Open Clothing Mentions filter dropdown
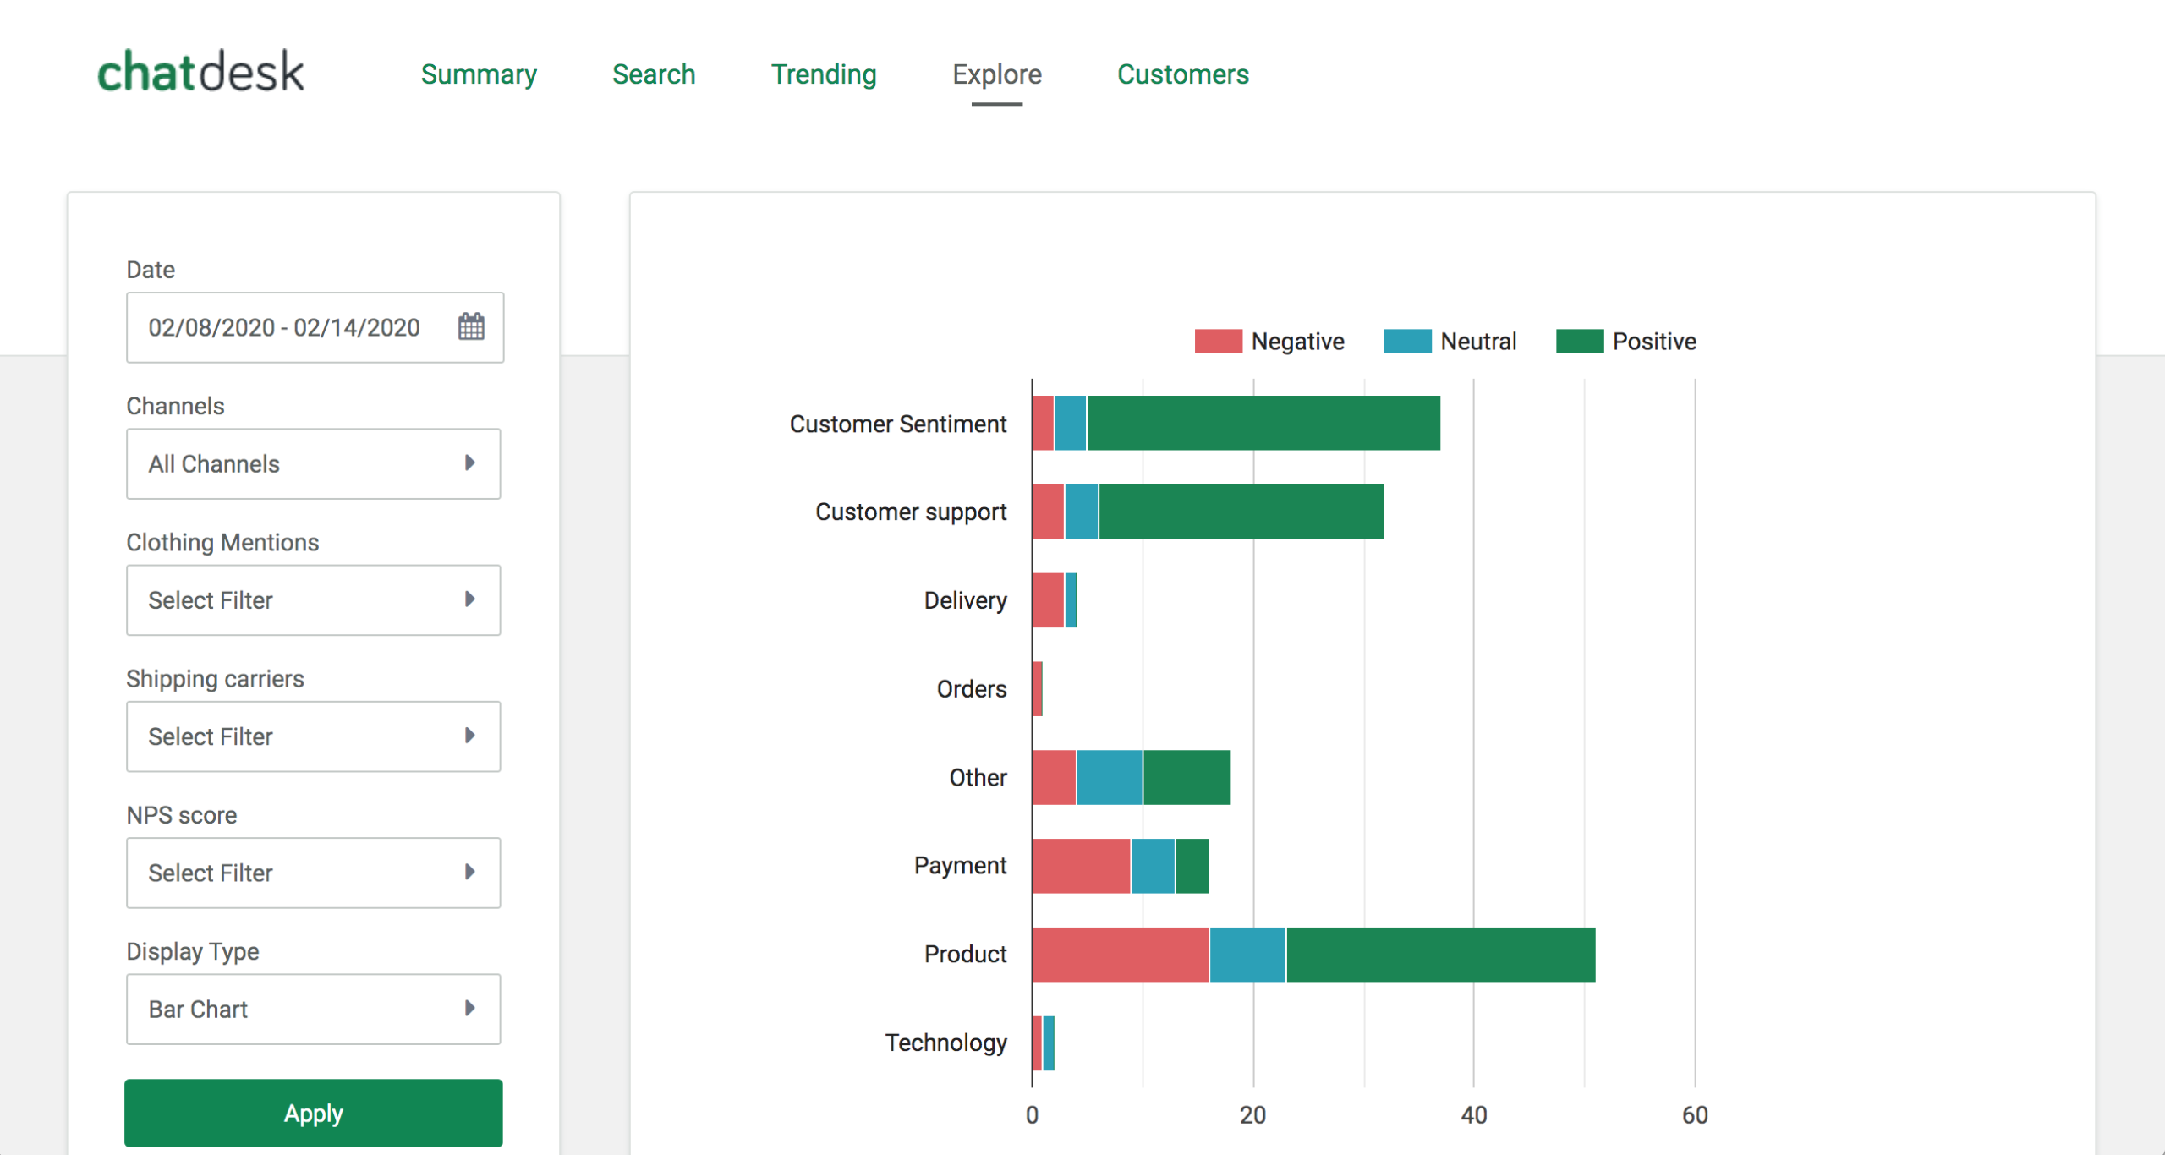The height and width of the screenshot is (1155, 2165). [313, 600]
